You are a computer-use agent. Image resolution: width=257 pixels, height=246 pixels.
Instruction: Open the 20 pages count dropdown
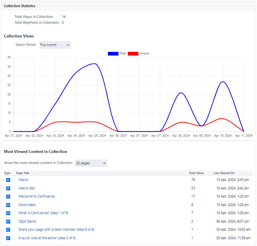91,163
